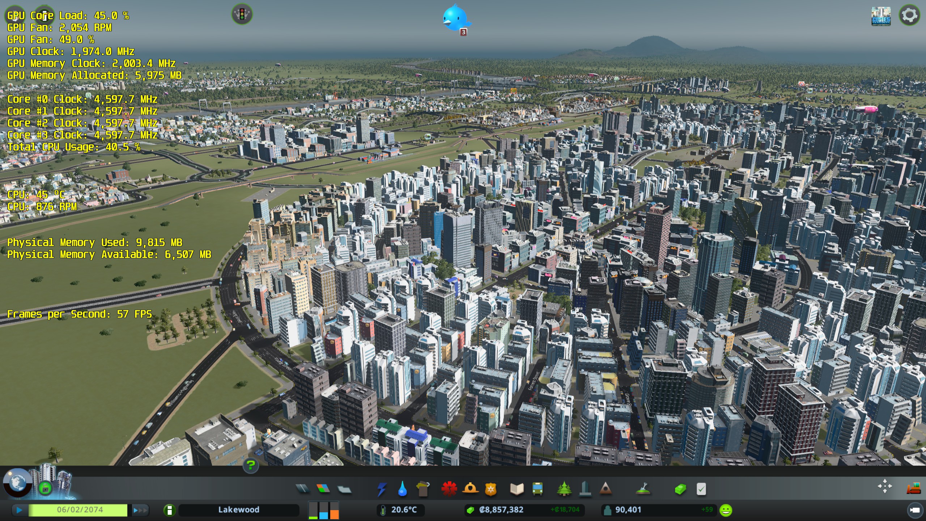Toggle the unlocking milestones lock icon
Image resolution: width=926 pixels, height=521 pixels.
(x=45, y=488)
